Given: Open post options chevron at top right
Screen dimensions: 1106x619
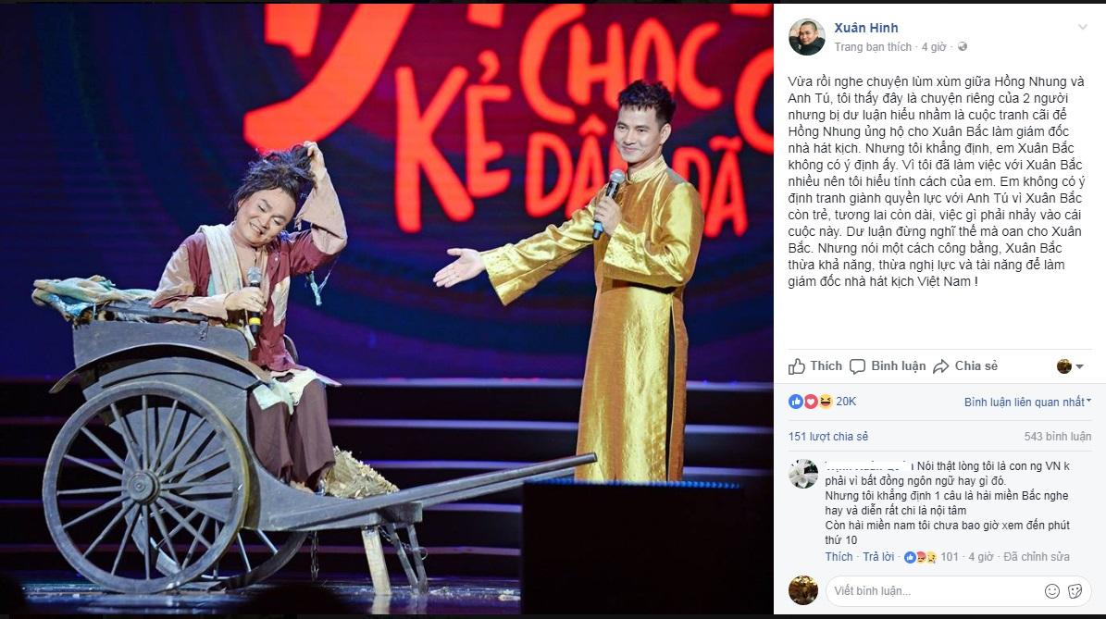Looking at the screenshot, I should (1082, 27).
